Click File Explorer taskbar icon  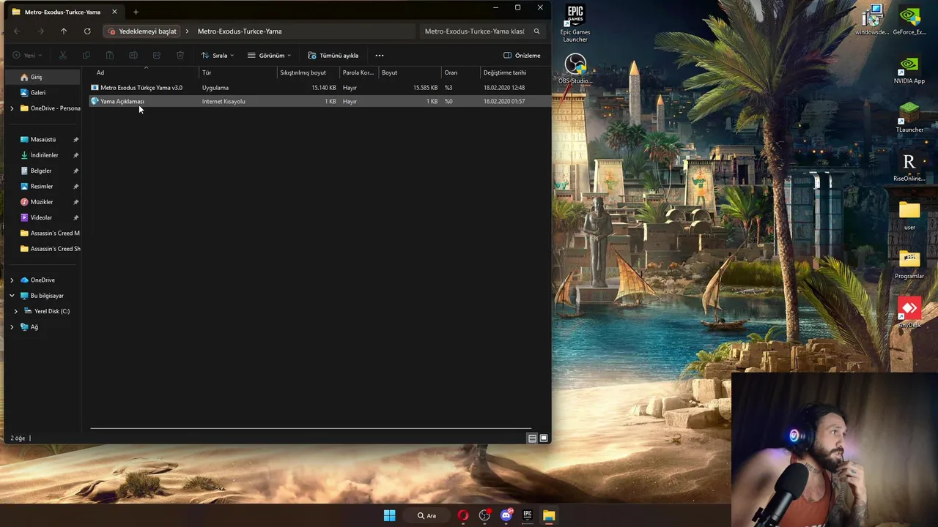point(549,515)
